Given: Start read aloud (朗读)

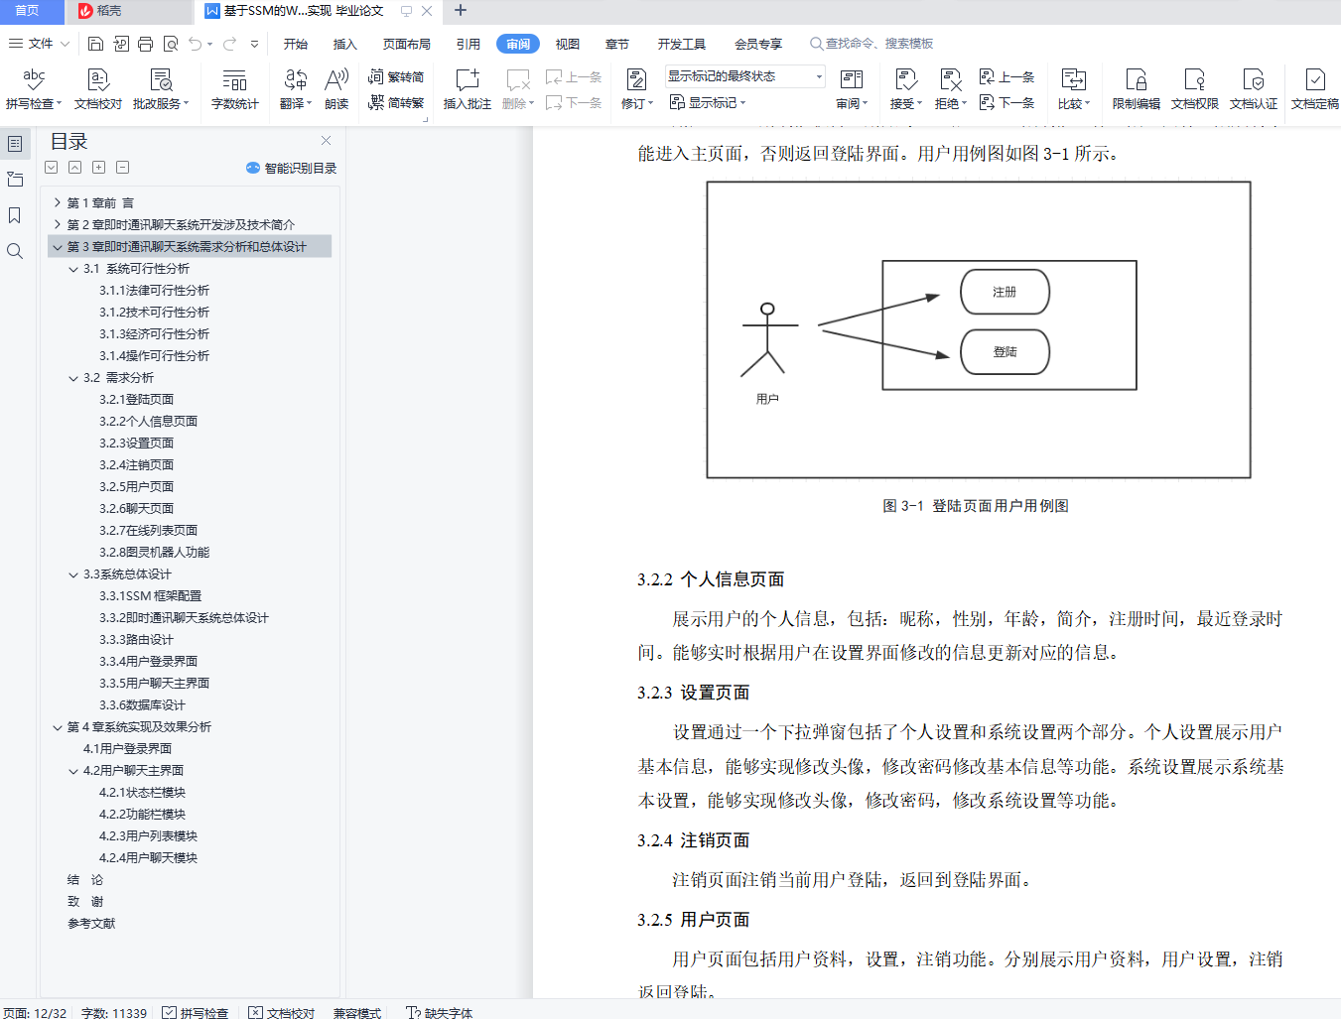Looking at the screenshot, I should 336,88.
